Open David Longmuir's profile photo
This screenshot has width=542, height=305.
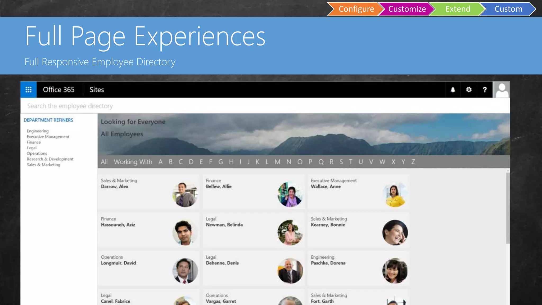[x=185, y=271]
